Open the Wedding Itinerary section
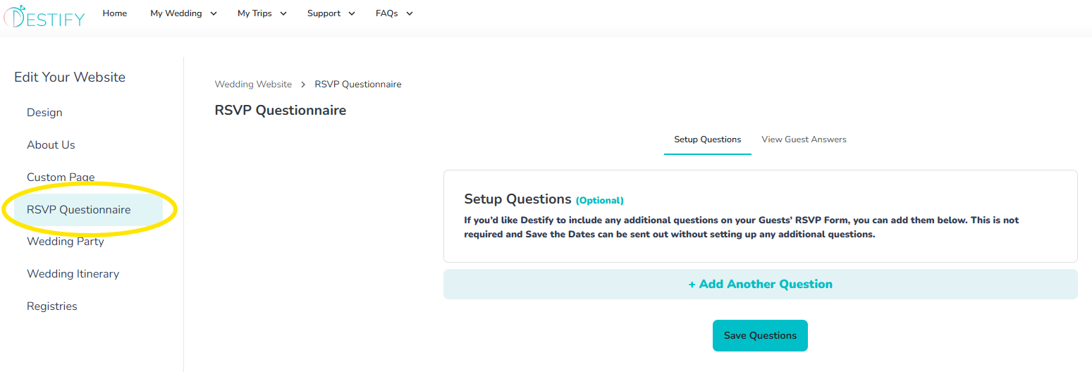Viewport: 1092px width, 386px height. coord(73,274)
